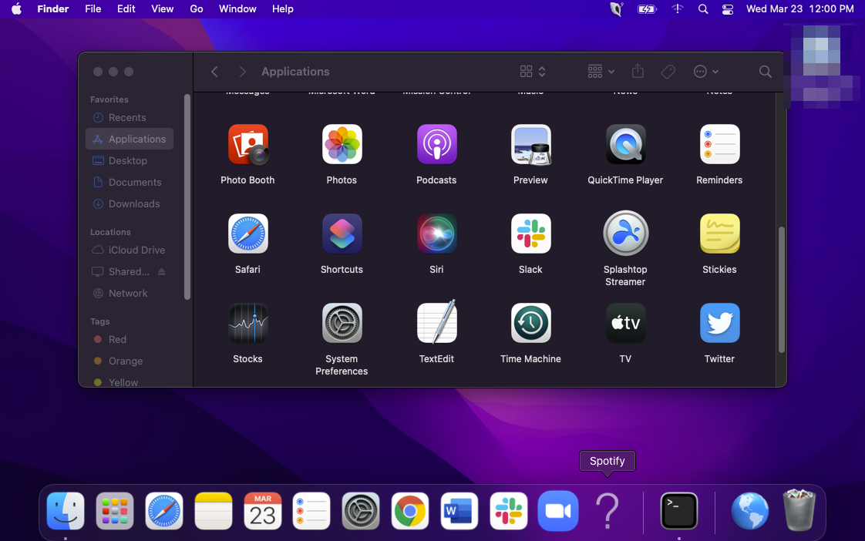The height and width of the screenshot is (541, 865).
Task: Select the Stocks app icon
Action: pyautogui.click(x=247, y=323)
